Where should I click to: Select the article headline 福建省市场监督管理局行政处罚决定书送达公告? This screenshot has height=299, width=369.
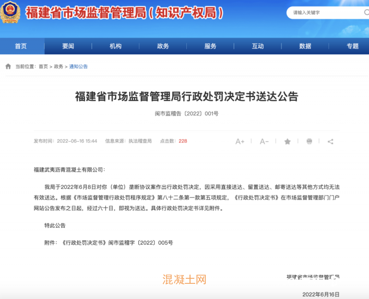point(187,97)
